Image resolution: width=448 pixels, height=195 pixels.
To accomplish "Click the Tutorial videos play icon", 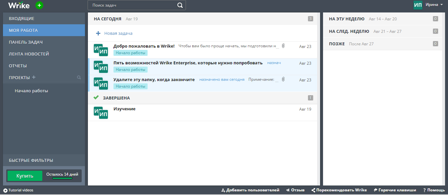I will 5,190.
